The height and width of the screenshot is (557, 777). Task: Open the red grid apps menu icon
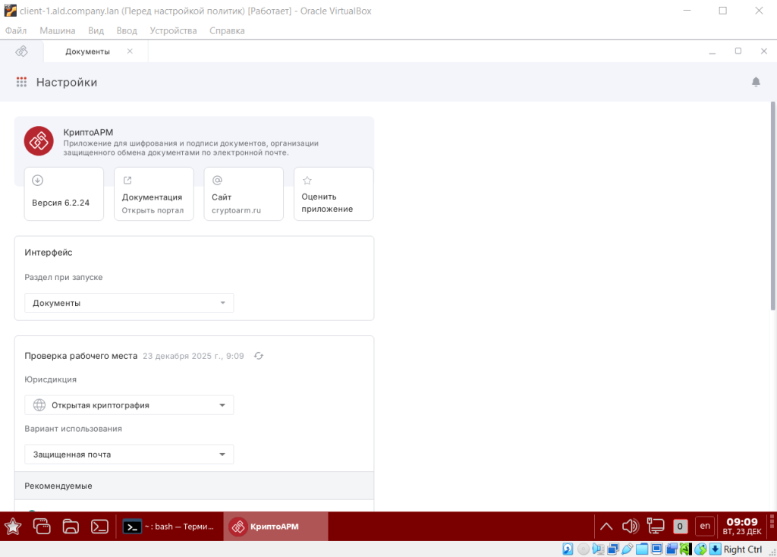21,82
